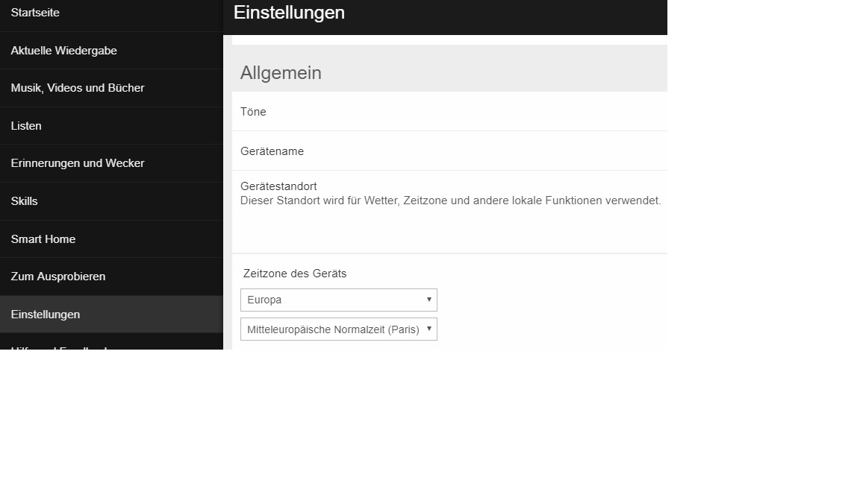Open the Mitteleuropäische Normalzeit (Paris) dropdown

point(338,329)
